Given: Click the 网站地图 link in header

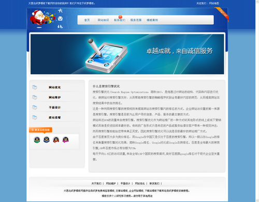Looking at the screenshot, I should click(214, 3).
